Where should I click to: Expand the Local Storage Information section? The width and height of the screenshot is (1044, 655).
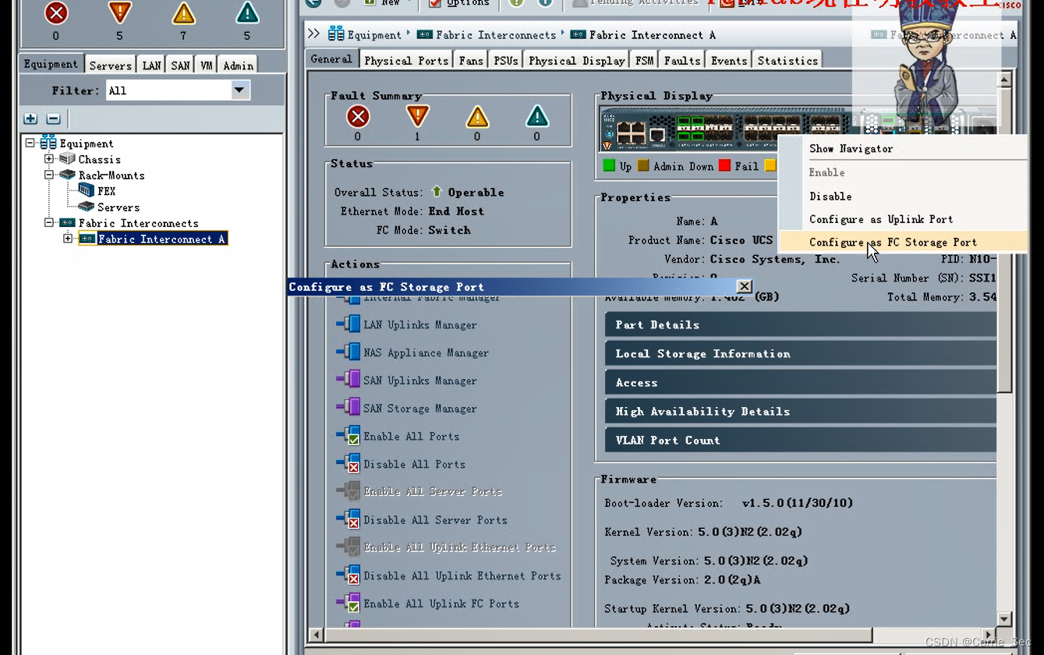[801, 353]
